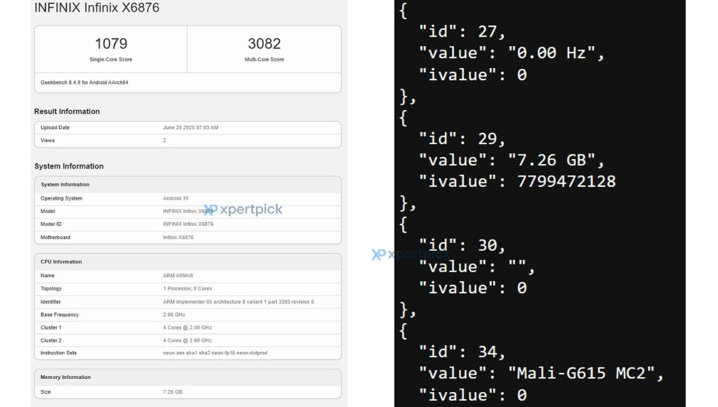Click the Instruction Sets row
Image resolution: width=718 pixels, height=407 pixels.
click(x=188, y=353)
